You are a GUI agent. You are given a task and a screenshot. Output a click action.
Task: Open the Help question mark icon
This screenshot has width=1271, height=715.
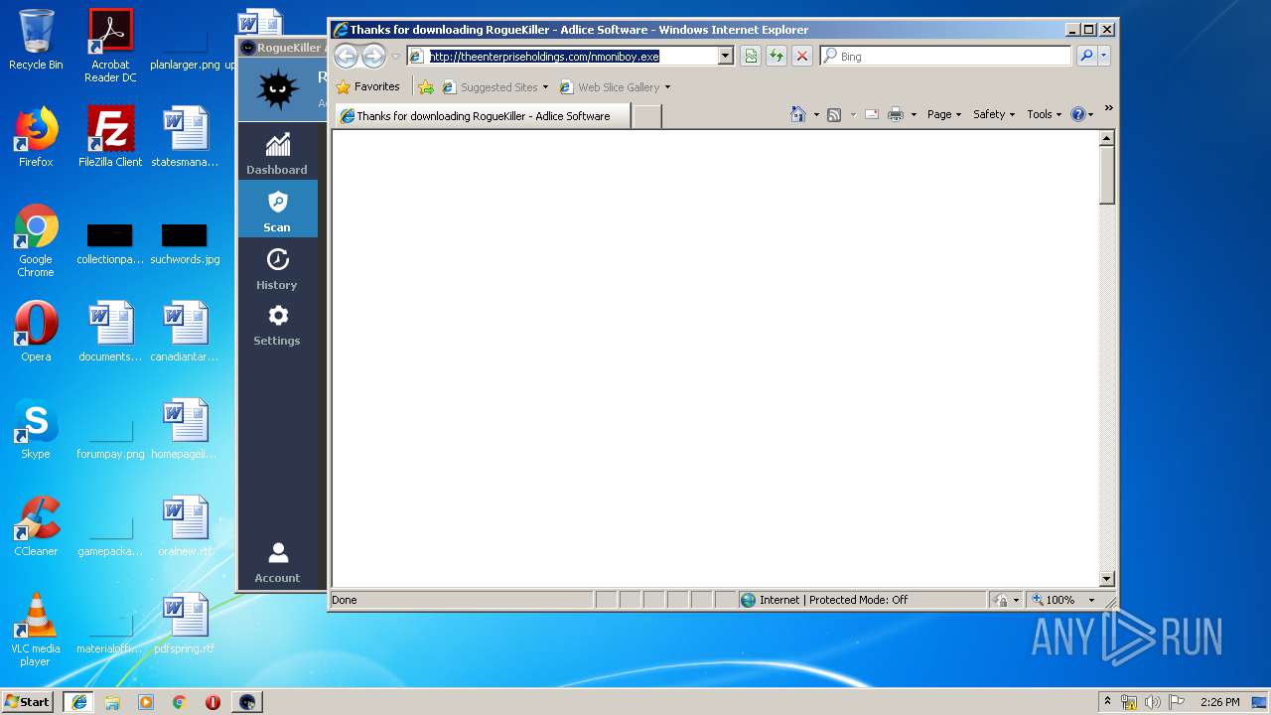tap(1078, 114)
